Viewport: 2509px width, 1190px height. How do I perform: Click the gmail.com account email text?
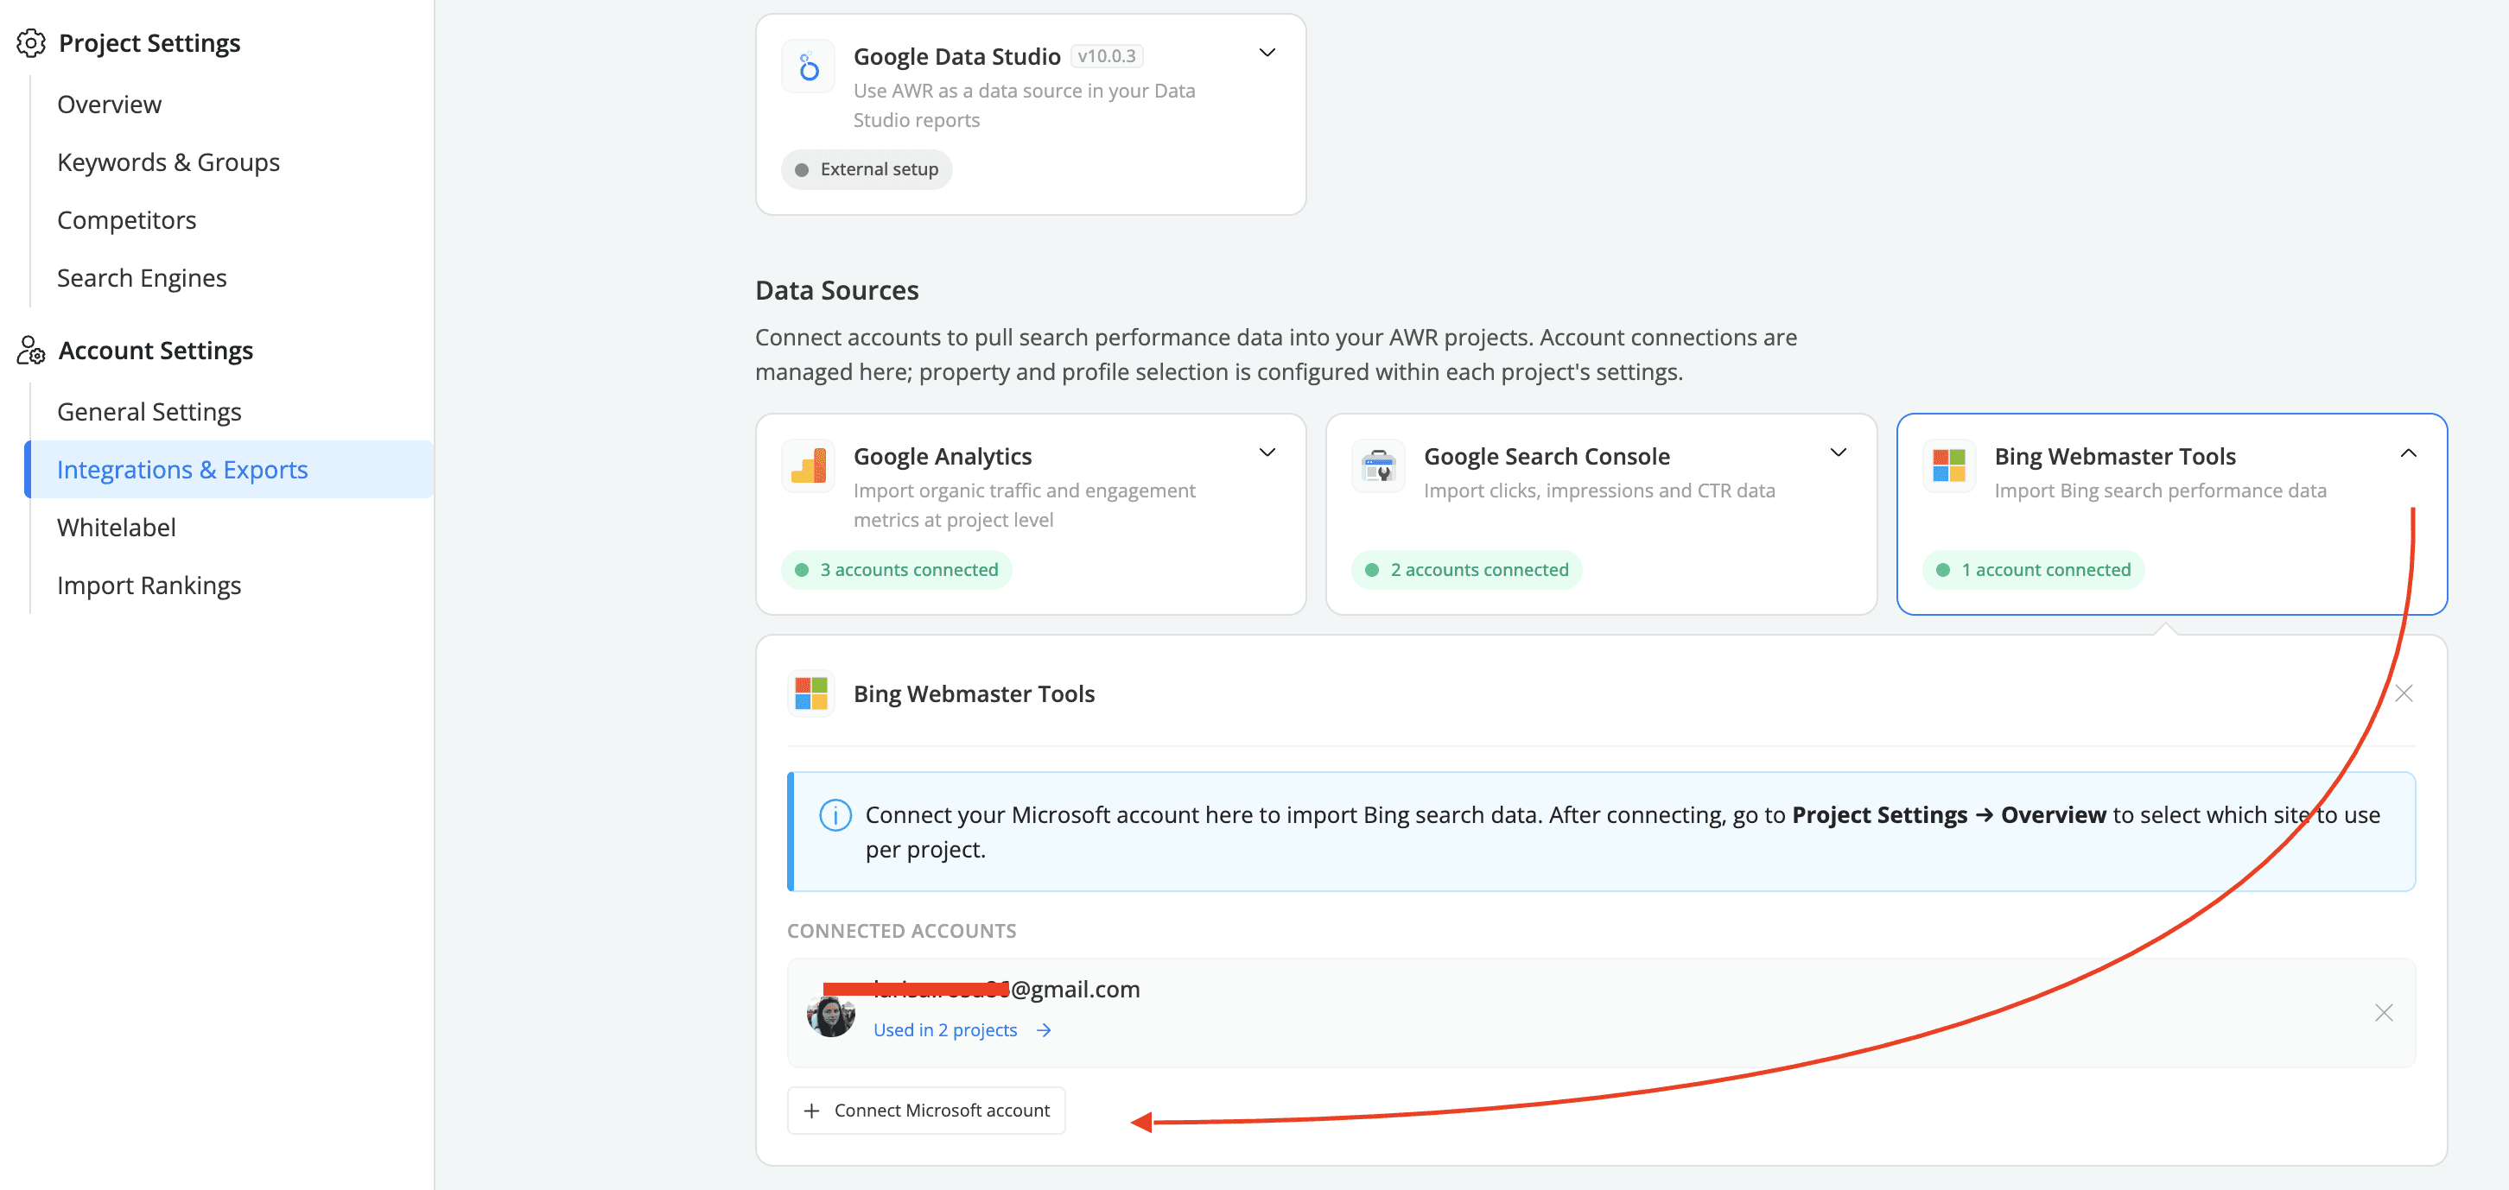click(1007, 990)
